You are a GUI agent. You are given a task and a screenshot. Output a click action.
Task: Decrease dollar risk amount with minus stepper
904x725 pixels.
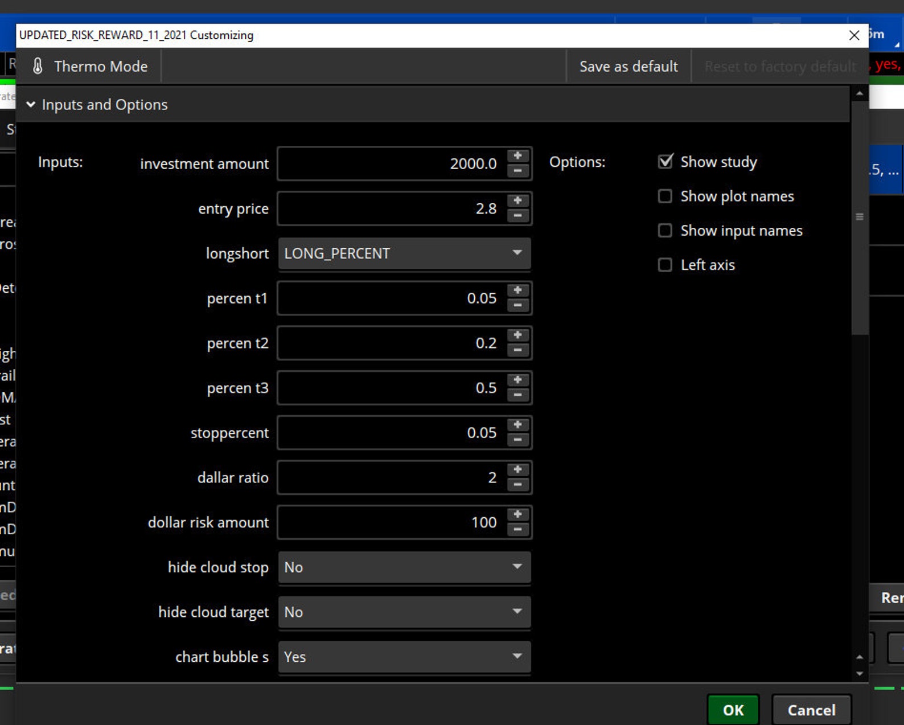click(517, 530)
